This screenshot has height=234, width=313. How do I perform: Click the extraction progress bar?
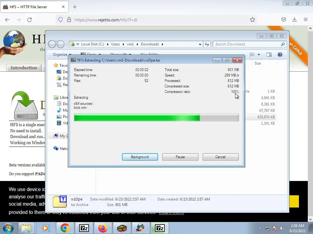pyautogui.click(x=156, y=117)
